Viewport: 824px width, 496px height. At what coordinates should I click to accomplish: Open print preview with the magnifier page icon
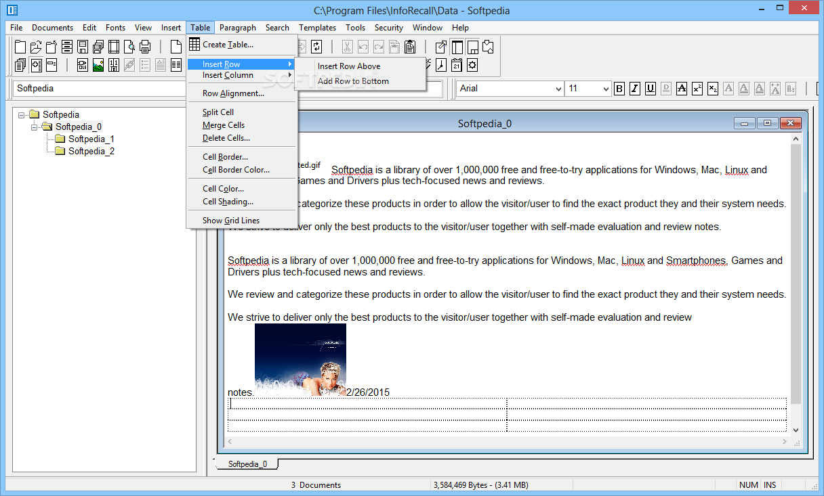(x=129, y=47)
